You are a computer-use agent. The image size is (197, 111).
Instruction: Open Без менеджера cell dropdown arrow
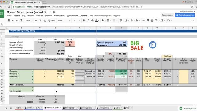point(33,90)
